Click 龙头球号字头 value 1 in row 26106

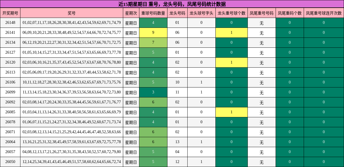pyautogui.click(x=202, y=82)
